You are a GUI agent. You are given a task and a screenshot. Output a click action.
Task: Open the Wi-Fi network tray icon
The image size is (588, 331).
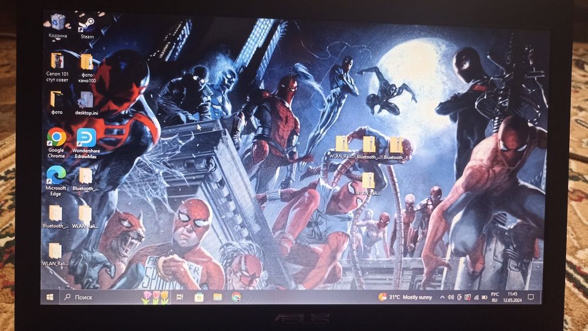[476, 297]
